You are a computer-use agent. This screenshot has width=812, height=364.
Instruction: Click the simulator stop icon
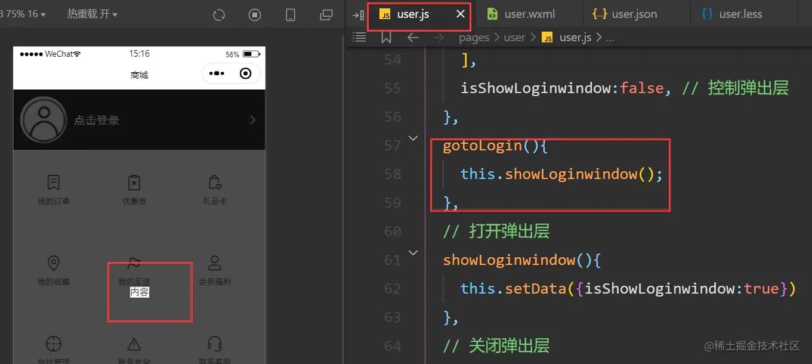point(255,15)
